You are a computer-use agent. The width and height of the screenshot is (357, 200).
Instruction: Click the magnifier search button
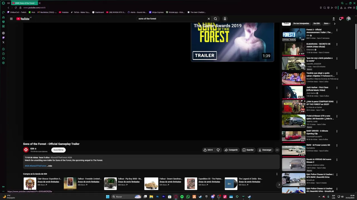[215, 19]
